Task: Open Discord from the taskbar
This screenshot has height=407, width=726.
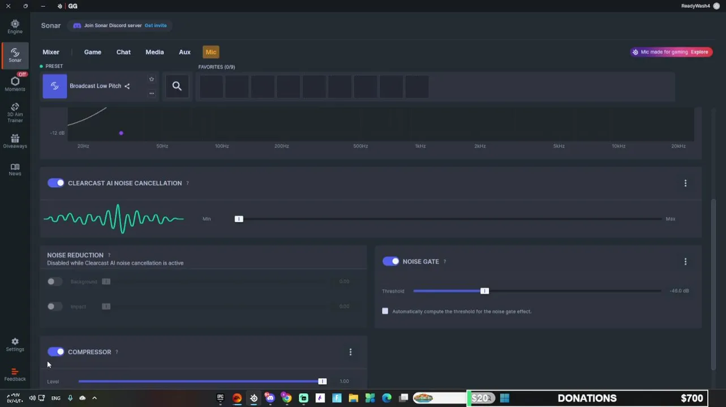Action: coord(270,398)
